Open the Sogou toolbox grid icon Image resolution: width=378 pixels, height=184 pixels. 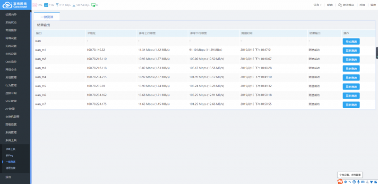[x=375, y=182]
